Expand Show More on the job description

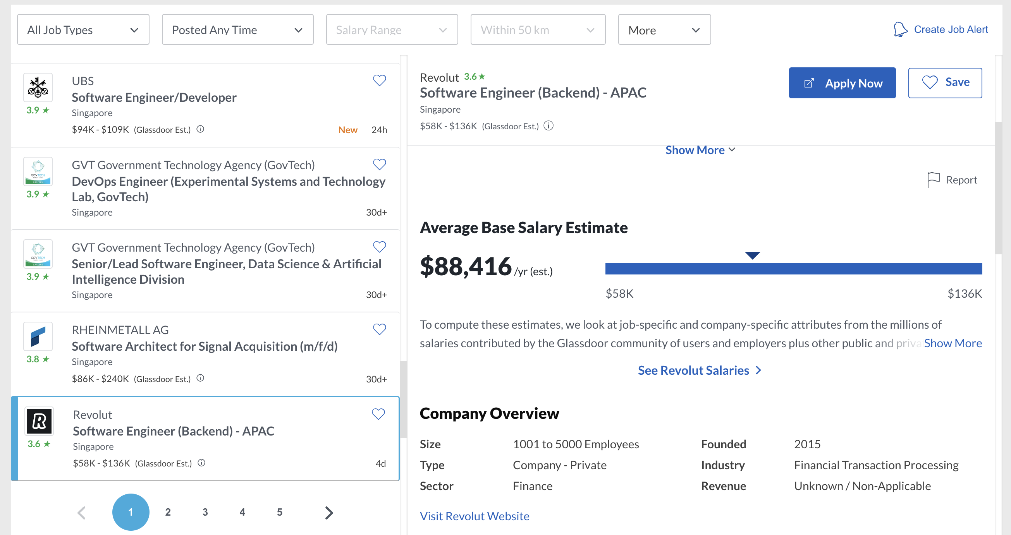(x=700, y=150)
